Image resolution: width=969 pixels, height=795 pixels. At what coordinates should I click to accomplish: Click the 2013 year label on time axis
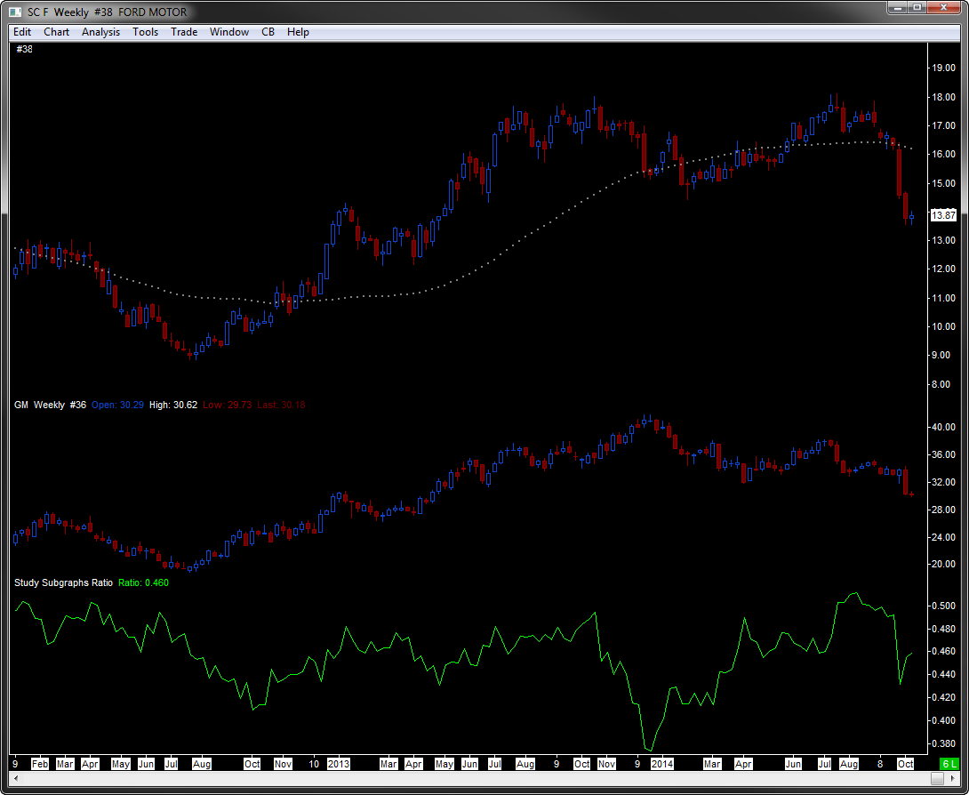pos(339,764)
